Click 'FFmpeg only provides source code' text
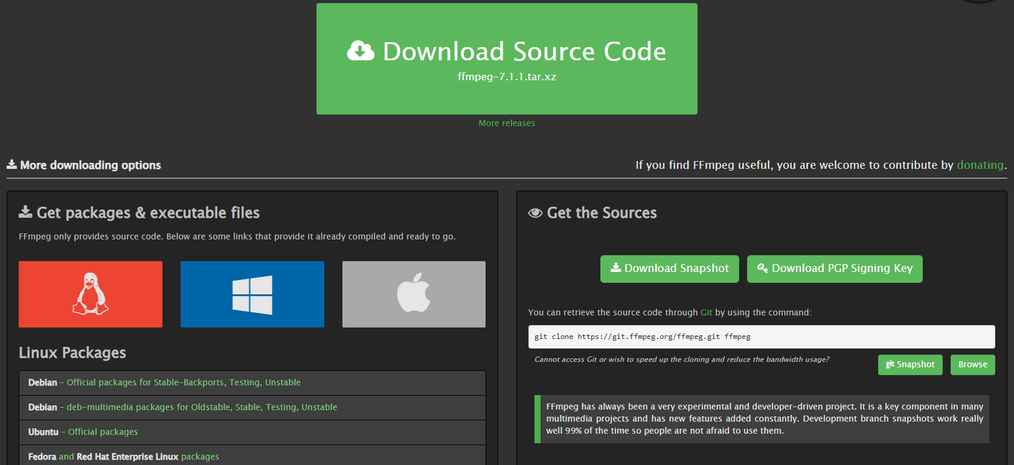The width and height of the screenshot is (1014, 465). pos(237,236)
